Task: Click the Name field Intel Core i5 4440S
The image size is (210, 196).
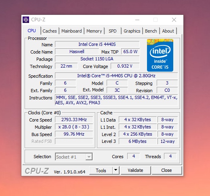Action: click(x=97, y=44)
